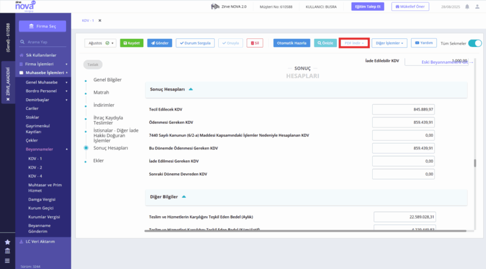Click the horizontal scrollbar under the form

[305, 231]
